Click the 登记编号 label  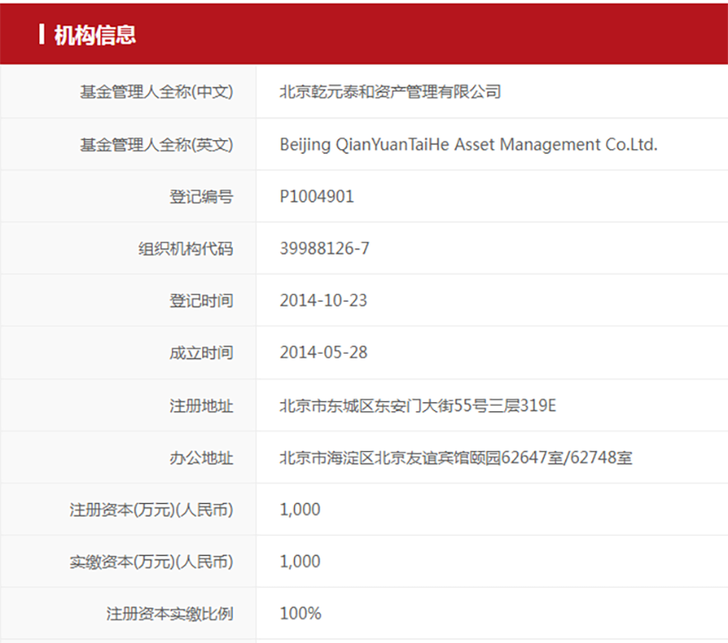tap(201, 196)
